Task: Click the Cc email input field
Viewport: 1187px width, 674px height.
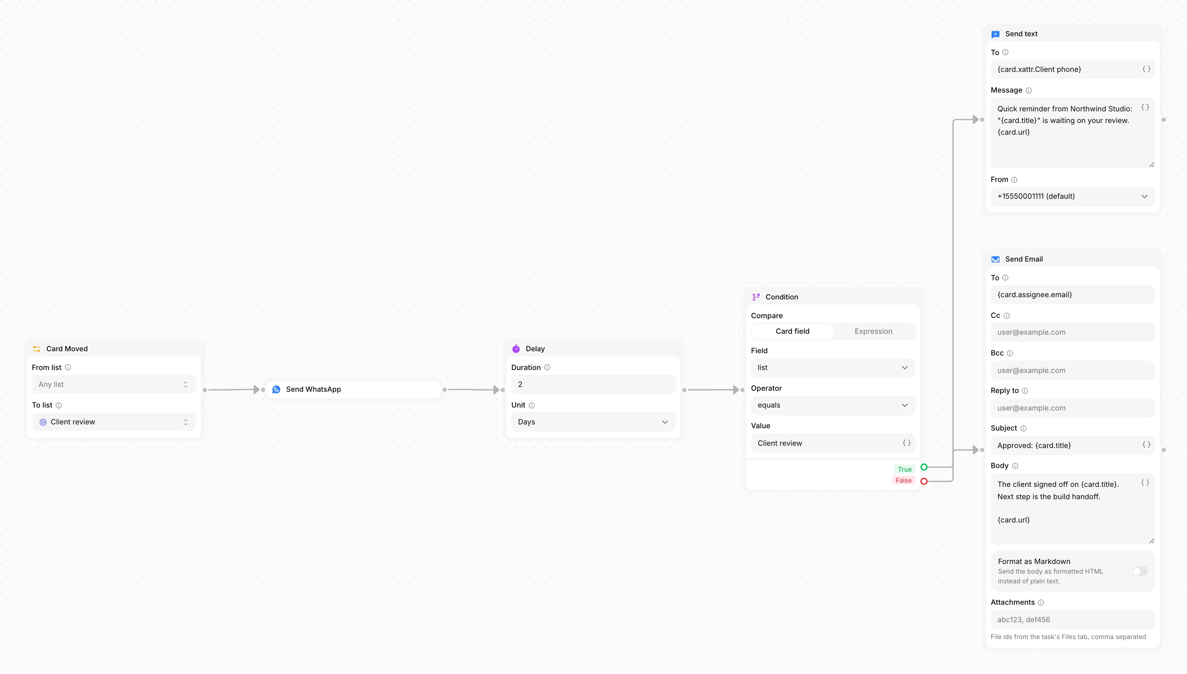Action: coord(1072,332)
